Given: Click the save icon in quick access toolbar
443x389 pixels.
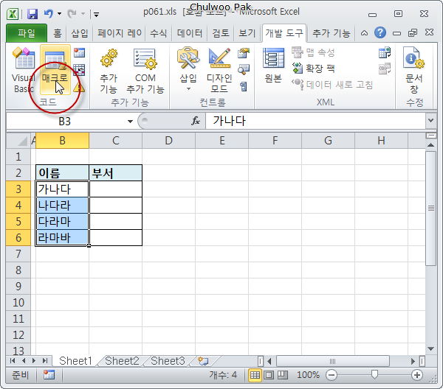Looking at the screenshot, I should (x=32, y=14).
